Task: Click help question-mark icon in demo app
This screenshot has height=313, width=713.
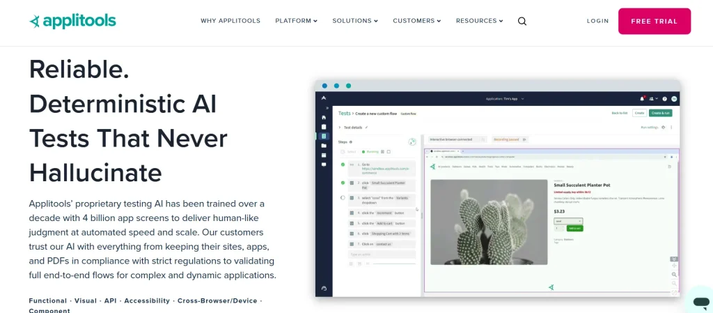Action: [x=665, y=98]
